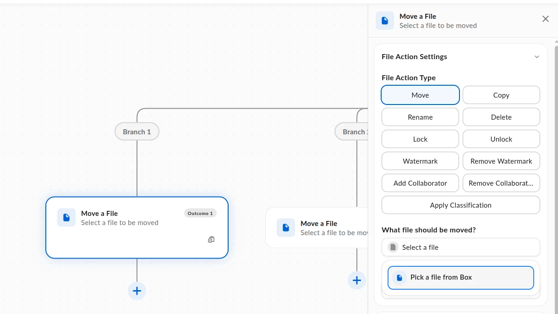Click the Branch 1 label
558x314 pixels.
[137, 132]
